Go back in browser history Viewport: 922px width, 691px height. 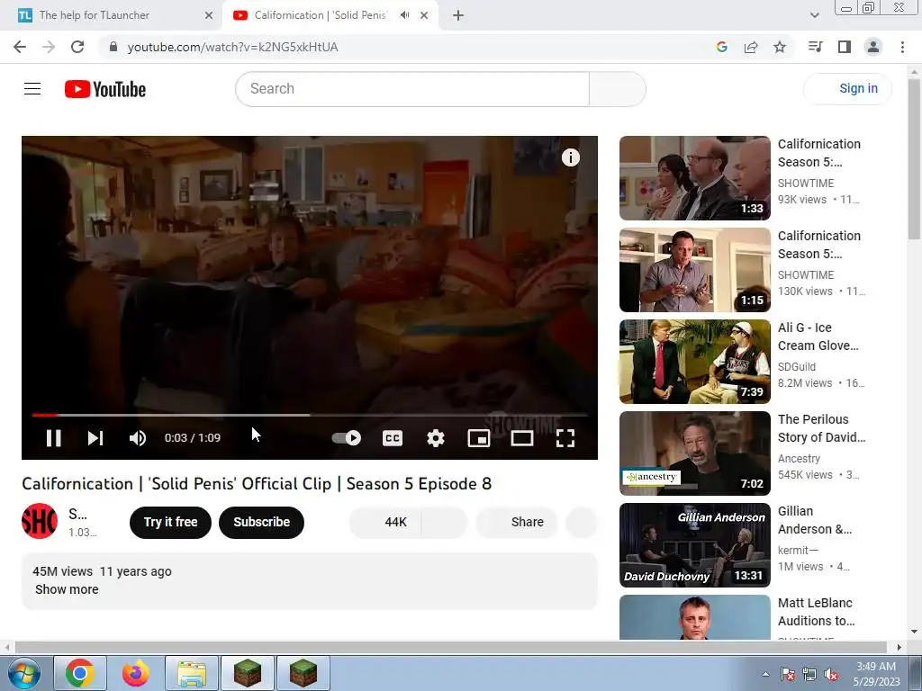click(x=20, y=47)
